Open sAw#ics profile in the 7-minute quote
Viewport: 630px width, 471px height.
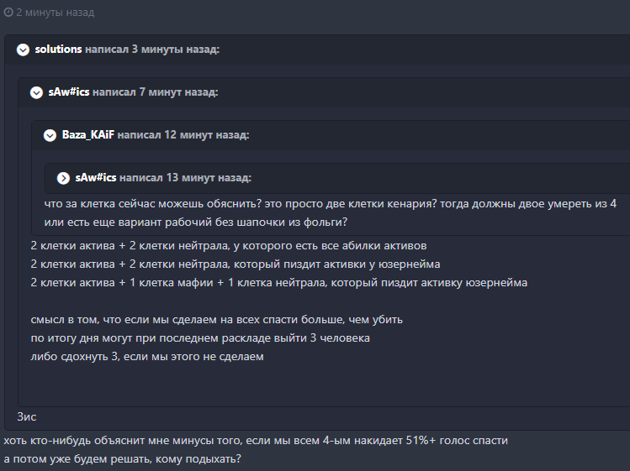coord(69,92)
